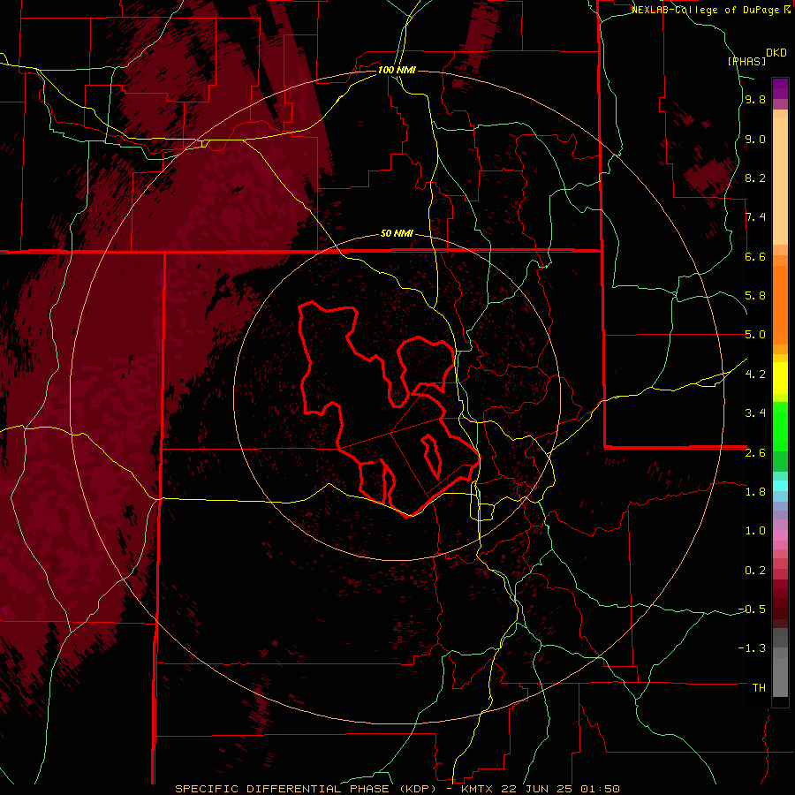Click the 4.2 scale value
This screenshot has height=795, width=795.
[755, 375]
